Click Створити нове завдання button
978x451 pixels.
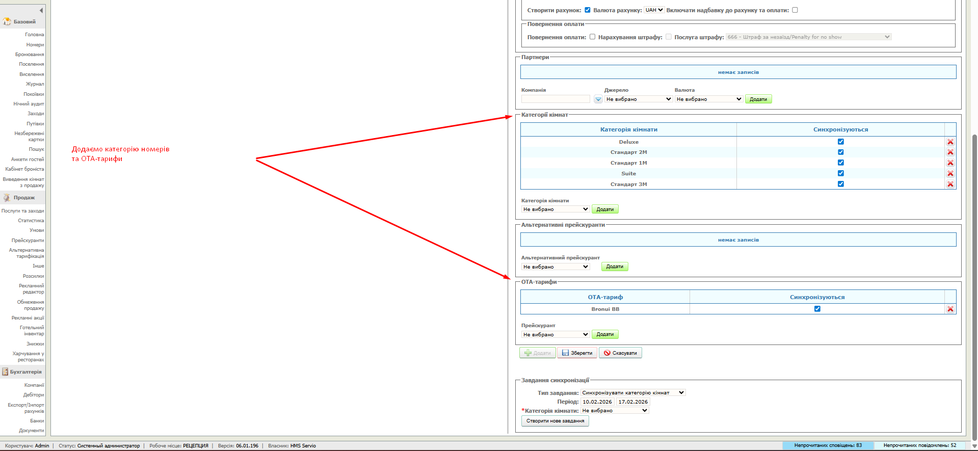[554, 421]
